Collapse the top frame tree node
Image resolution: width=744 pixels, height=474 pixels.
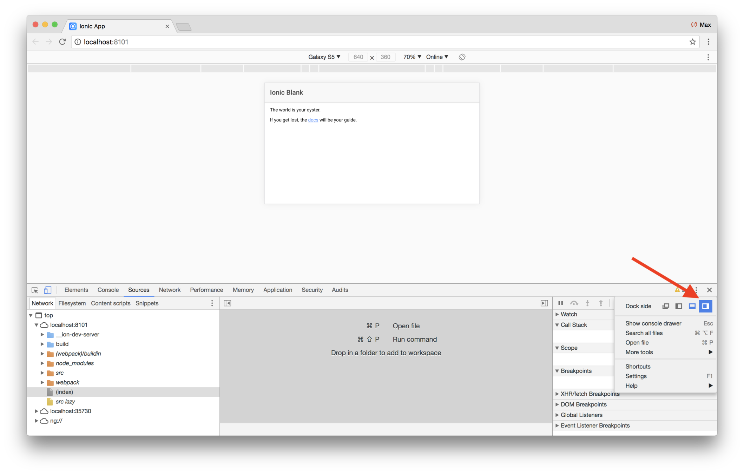point(31,315)
